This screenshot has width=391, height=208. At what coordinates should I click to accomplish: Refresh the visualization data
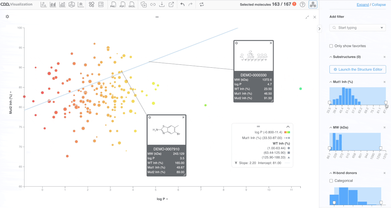click(202, 5)
